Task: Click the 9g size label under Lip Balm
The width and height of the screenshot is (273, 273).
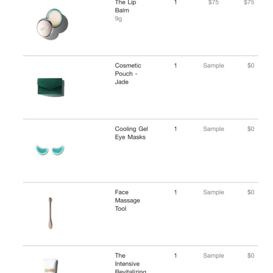Action: pos(118,19)
